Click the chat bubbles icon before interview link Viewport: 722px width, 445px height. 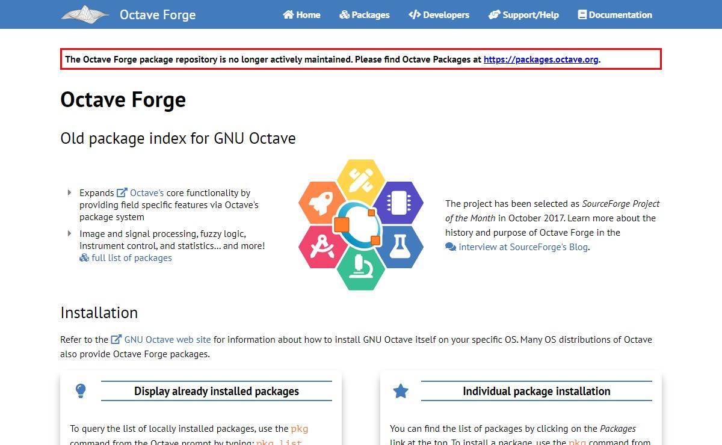451,247
